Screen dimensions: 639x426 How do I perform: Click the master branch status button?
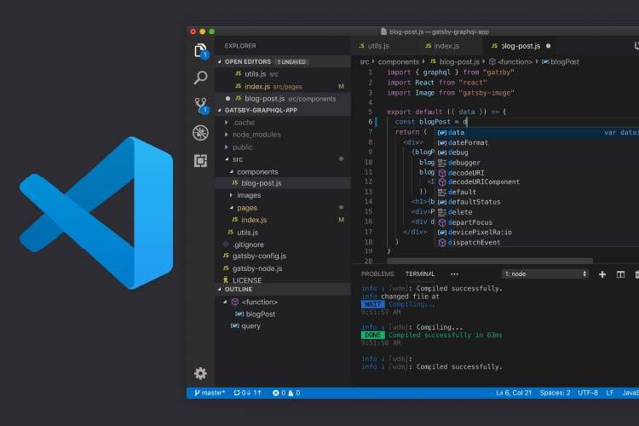tap(210, 393)
